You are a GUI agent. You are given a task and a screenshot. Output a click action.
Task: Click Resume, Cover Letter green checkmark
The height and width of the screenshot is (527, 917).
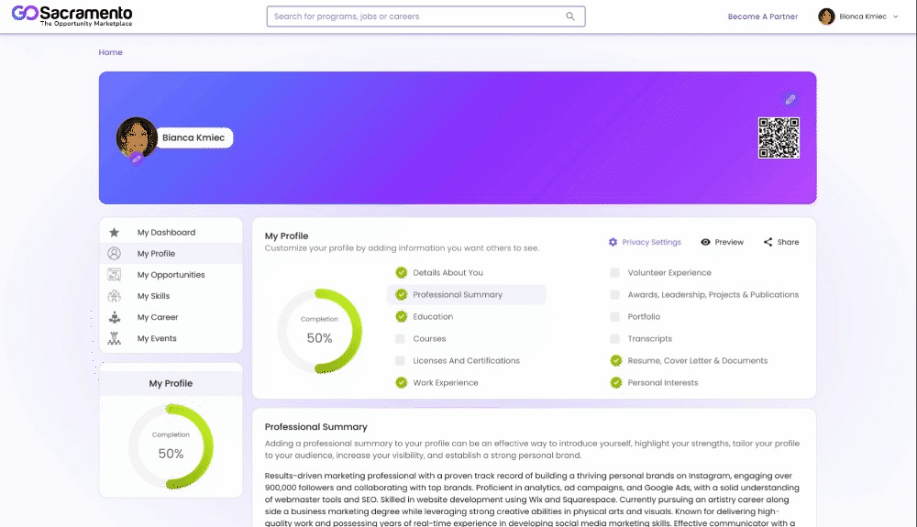(x=616, y=361)
